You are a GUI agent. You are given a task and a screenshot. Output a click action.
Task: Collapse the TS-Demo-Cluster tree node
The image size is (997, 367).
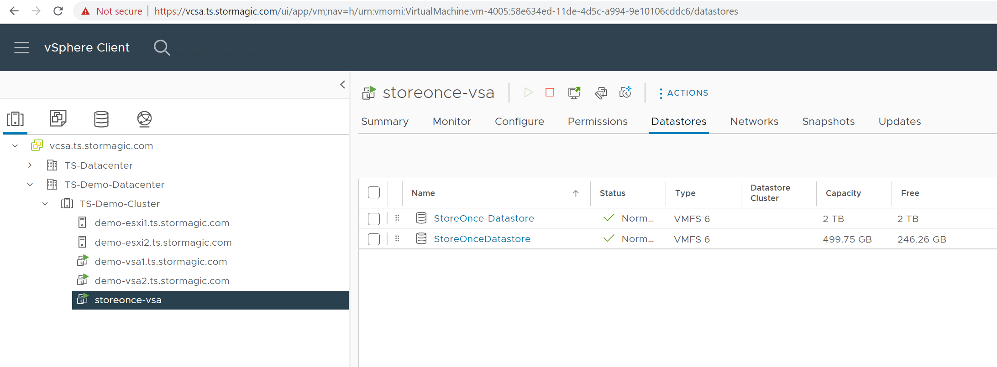coord(45,204)
